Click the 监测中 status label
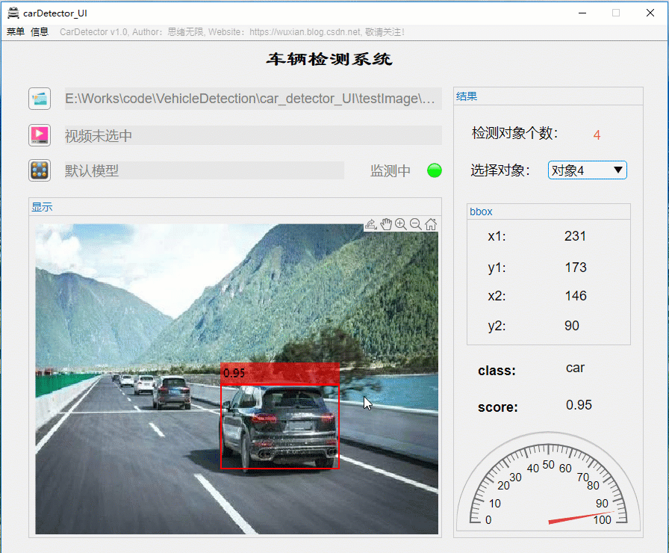The image size is (669, 553). click(x=390, y=171)
